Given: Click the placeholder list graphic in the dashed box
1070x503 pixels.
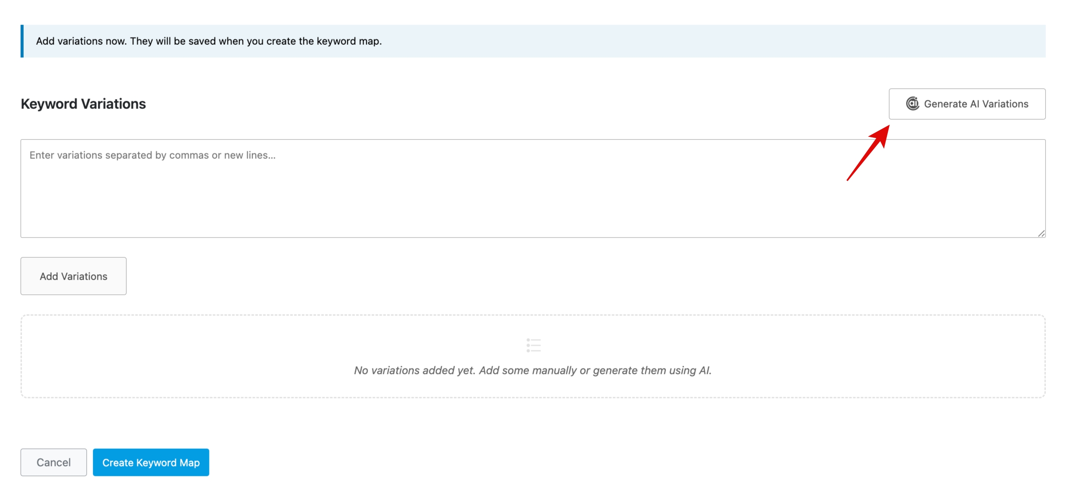Looking at the screenshot, I should pos(533,346).
